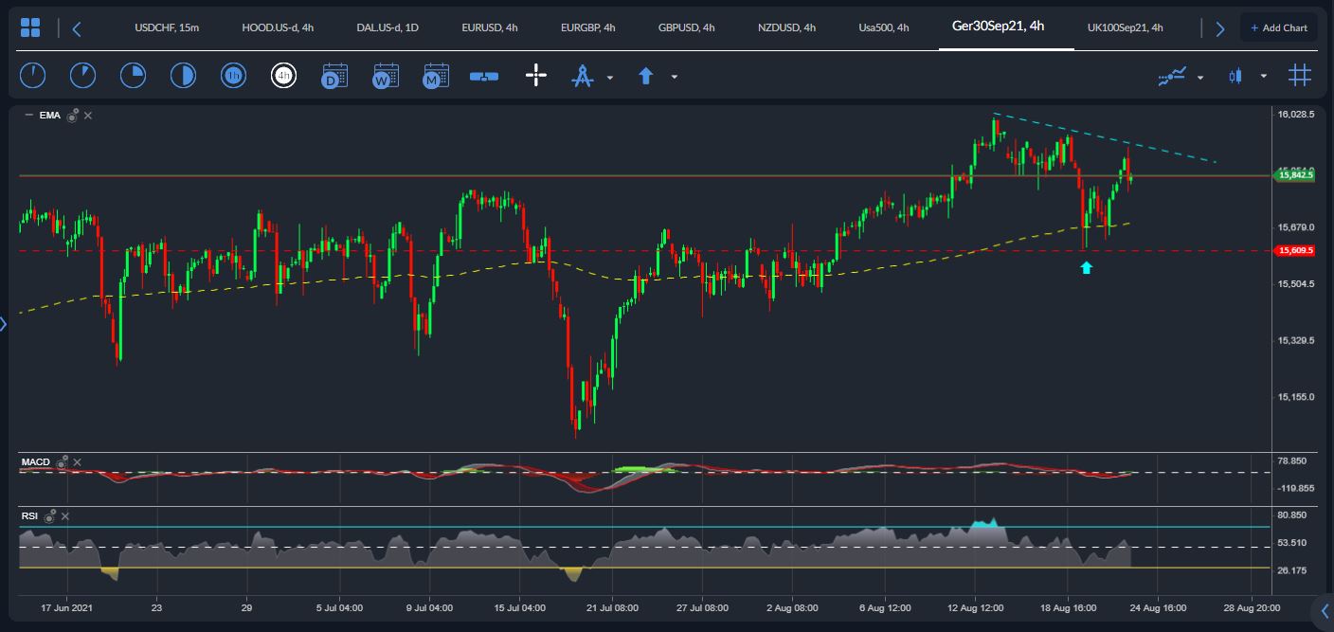Open the arrow markers dropdown
The height and width of the screenshot is (632, 1334).
coord(674,78)
